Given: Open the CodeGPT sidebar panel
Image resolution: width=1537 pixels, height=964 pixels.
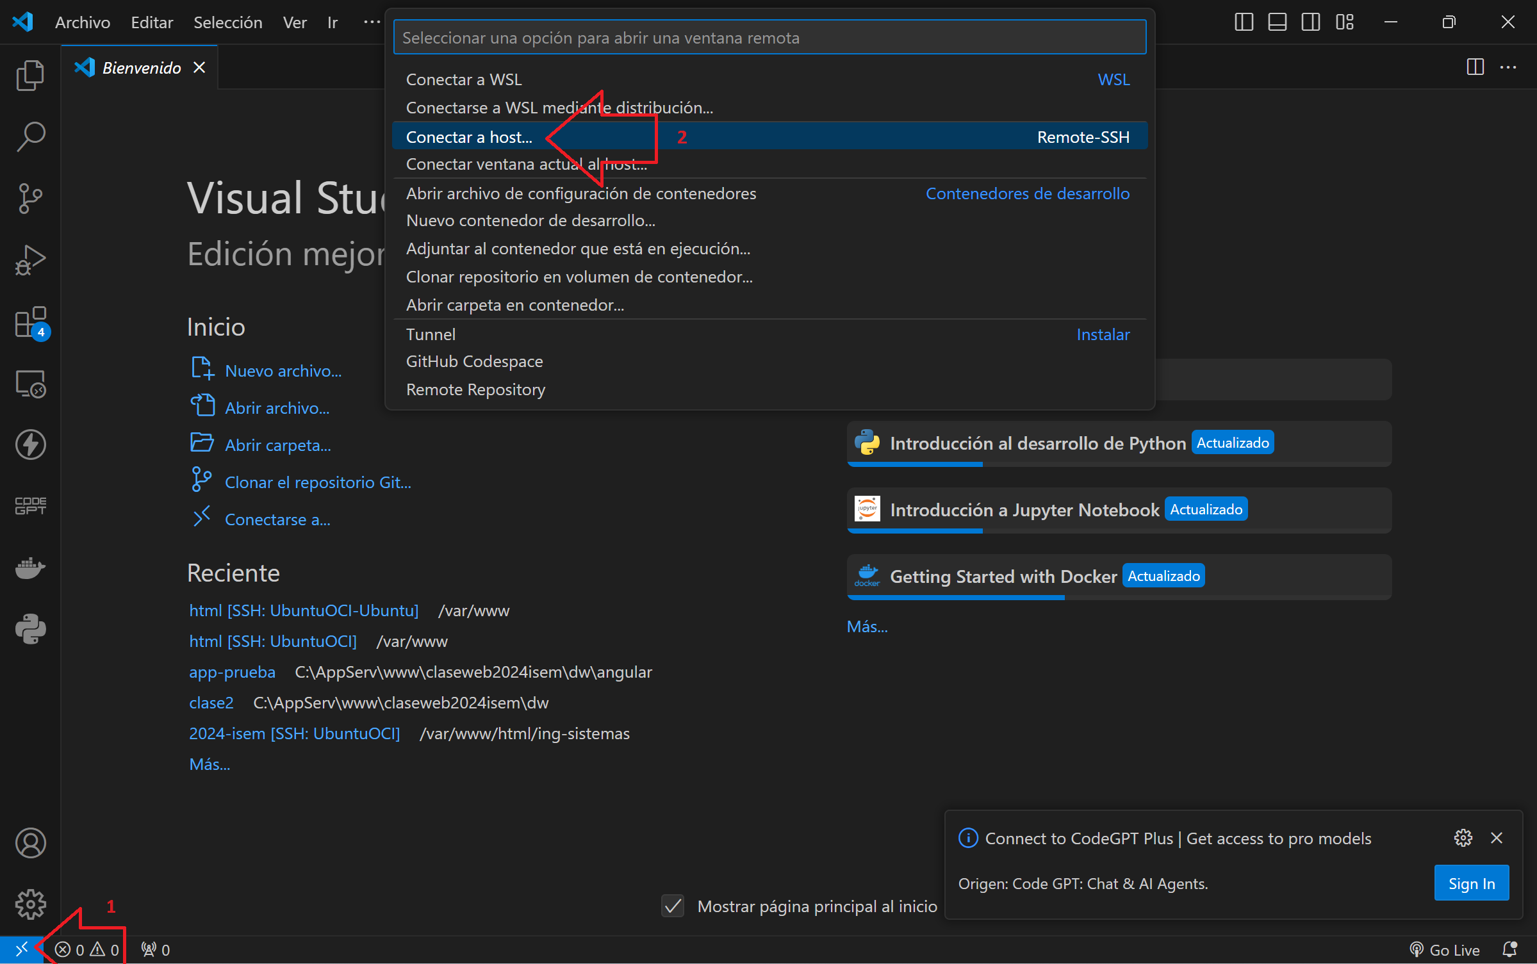Looking at the screenshot, I should [x=30, y=506].
